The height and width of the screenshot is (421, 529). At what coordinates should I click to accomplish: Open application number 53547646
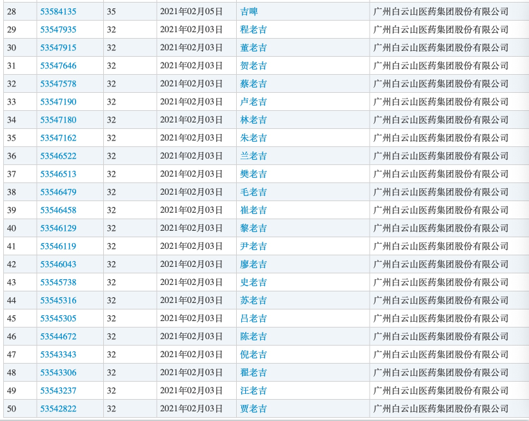[x=58, y=66]
